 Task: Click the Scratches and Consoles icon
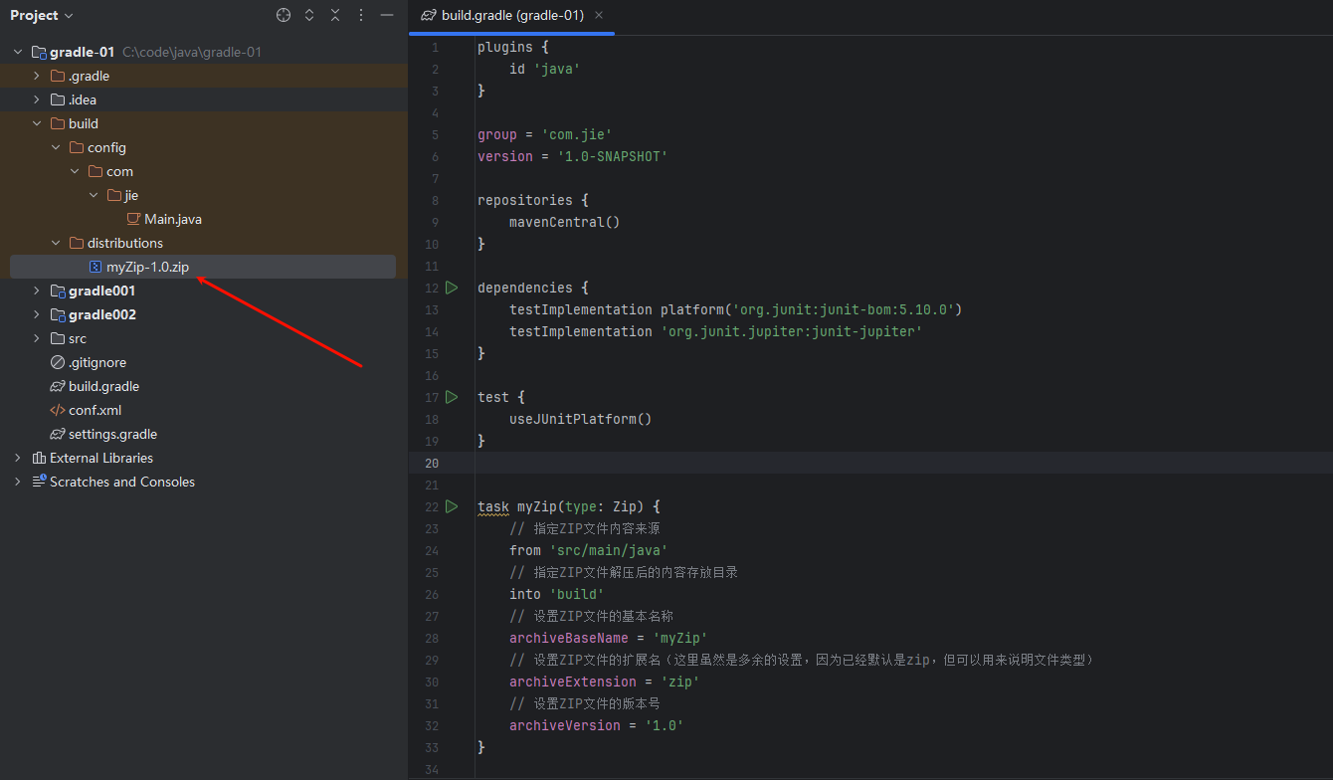(x=39, y=482)
